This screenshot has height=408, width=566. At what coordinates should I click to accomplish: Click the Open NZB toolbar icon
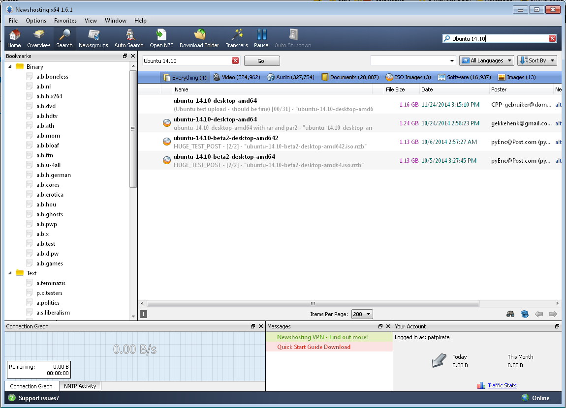[162, 38]
